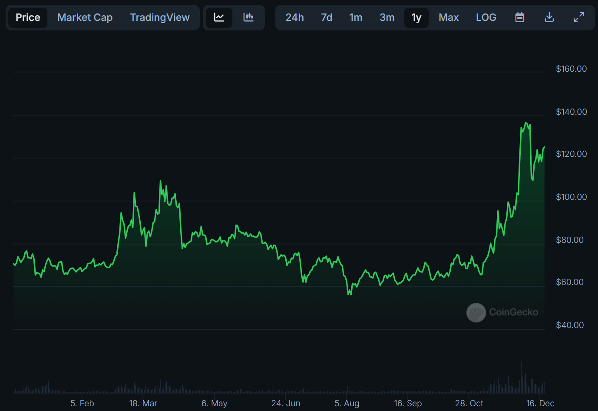598x411 pixels.
Task: Show Max time range
Action: (449, 17)
